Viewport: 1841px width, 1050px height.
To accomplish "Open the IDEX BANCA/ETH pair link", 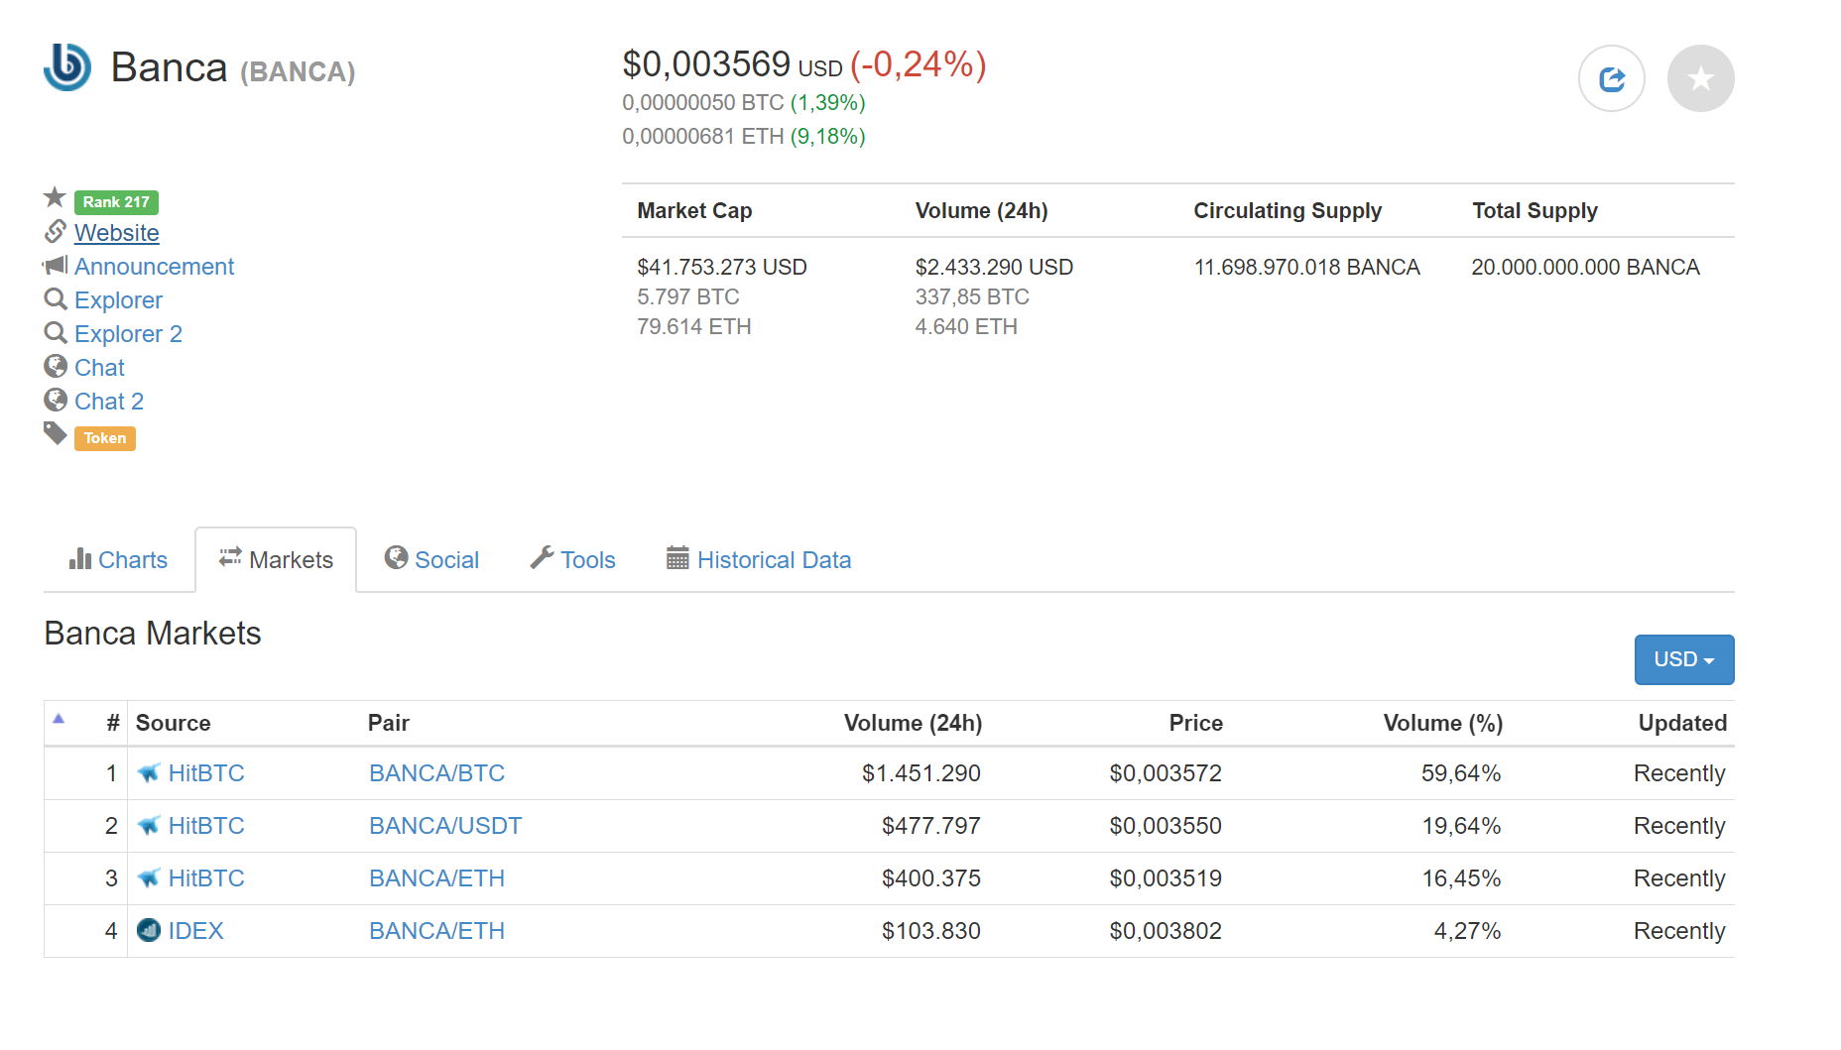I will coord(436,931).
